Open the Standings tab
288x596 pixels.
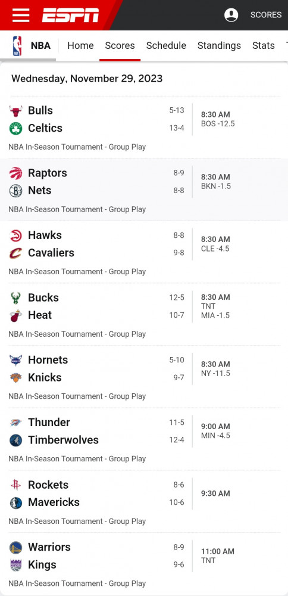point(220,46)
